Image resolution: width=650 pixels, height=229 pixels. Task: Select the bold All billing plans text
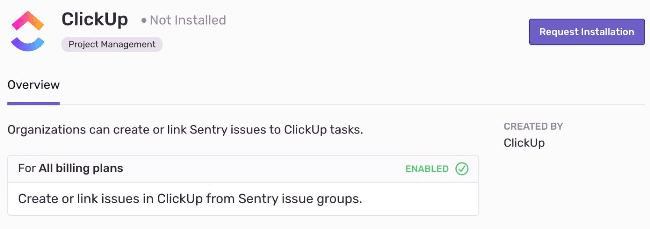click(x=81, y=169)
